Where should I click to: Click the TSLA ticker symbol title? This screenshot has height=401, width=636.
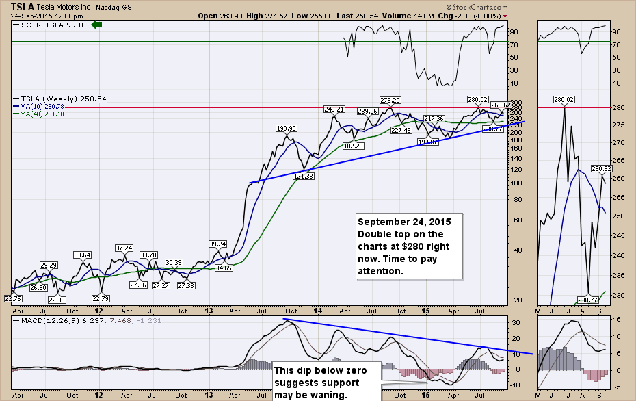pos(23,7)
